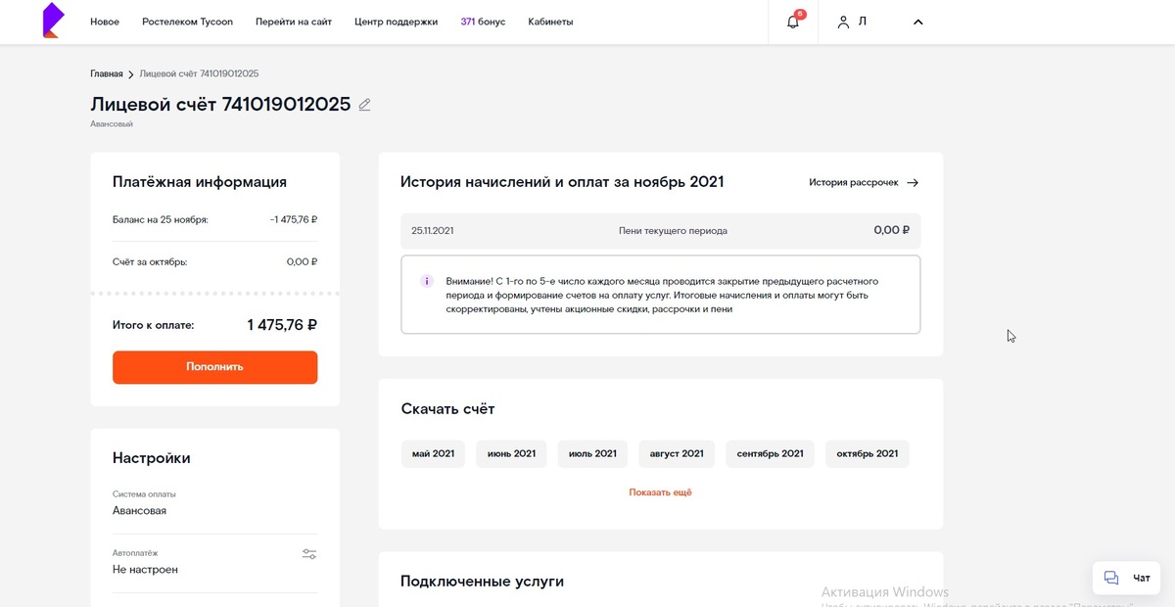Download the октябрь 2021 bill
This screenshot has width=1175, height=607.
867,453
